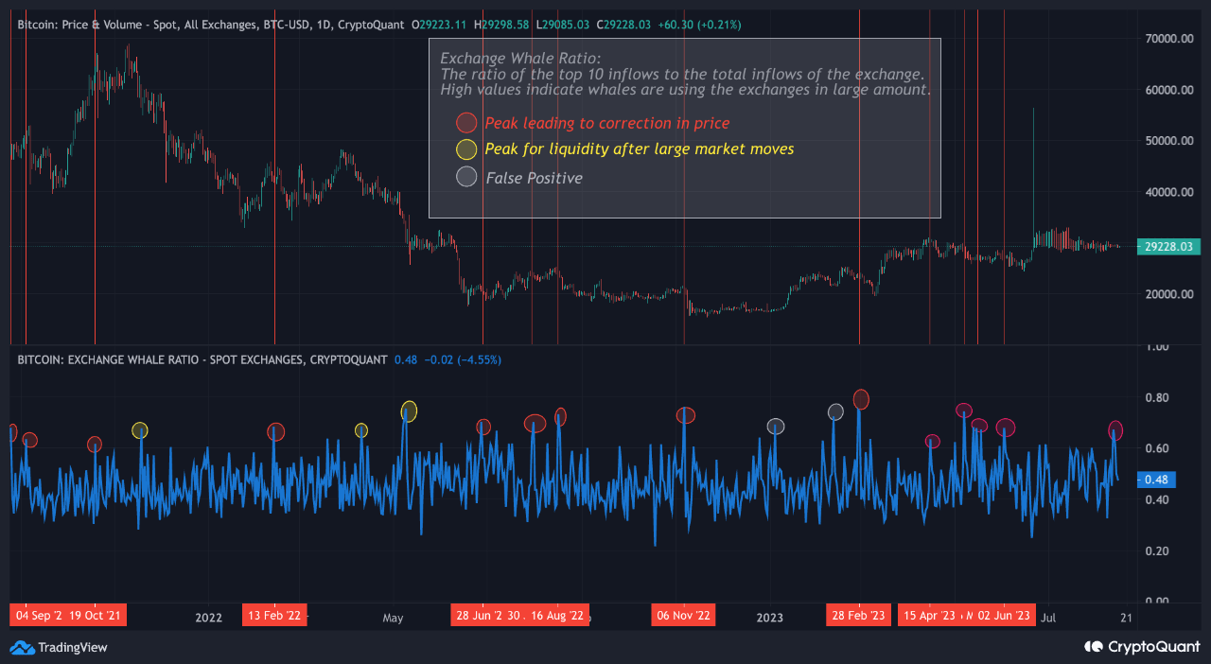Select the gray False Positive legend circle
The height and width of the screenshot is (664, 1211).
[x=466, y=177]
